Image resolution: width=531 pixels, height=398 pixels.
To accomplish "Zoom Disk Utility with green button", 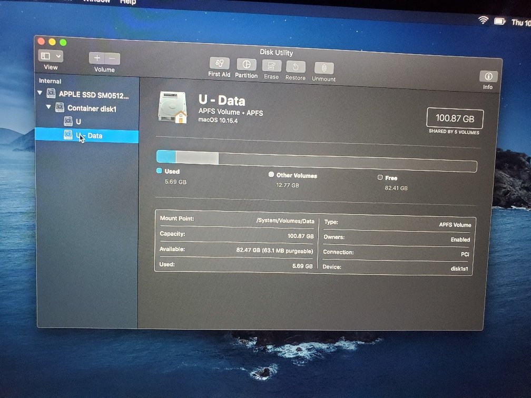I will (x=63, y=42).
